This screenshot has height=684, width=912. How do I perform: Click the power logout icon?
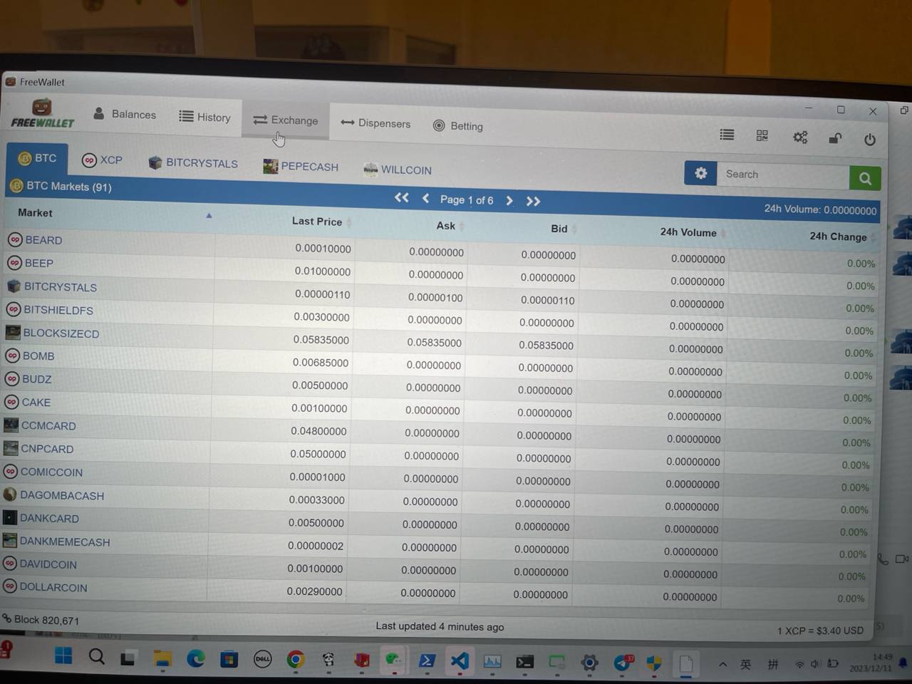(x=870, y=140)
